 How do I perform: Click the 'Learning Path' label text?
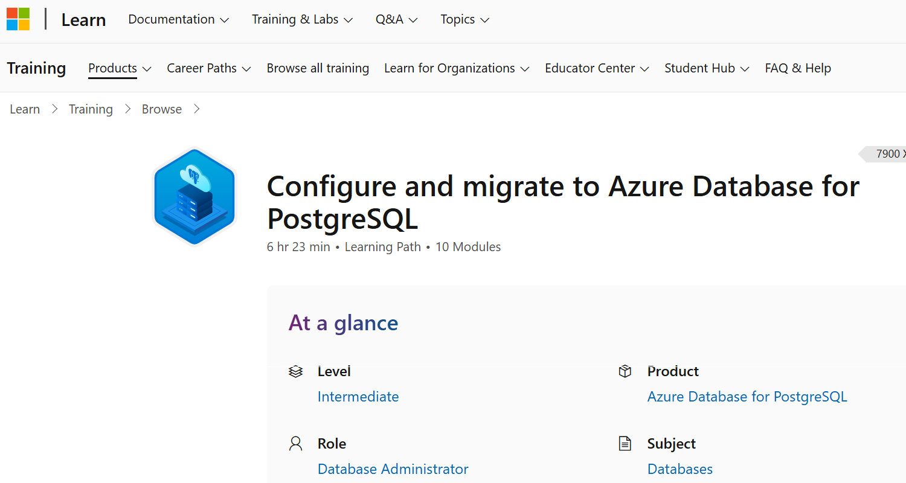tap(383, 247)
